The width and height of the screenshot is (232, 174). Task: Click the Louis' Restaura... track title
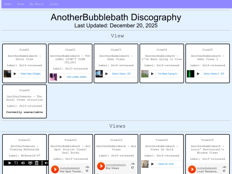coord(208,171)
